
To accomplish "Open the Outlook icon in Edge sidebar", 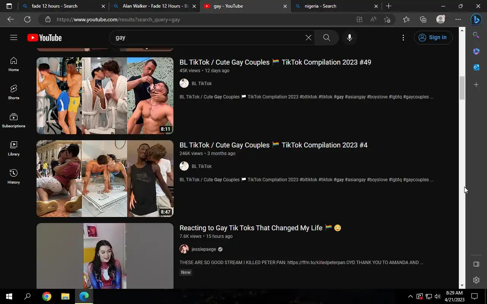I will pyautogui.click(x=476, y=67).
